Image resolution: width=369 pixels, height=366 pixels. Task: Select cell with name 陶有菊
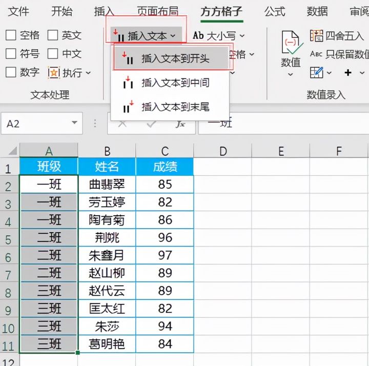click(107, 220)
